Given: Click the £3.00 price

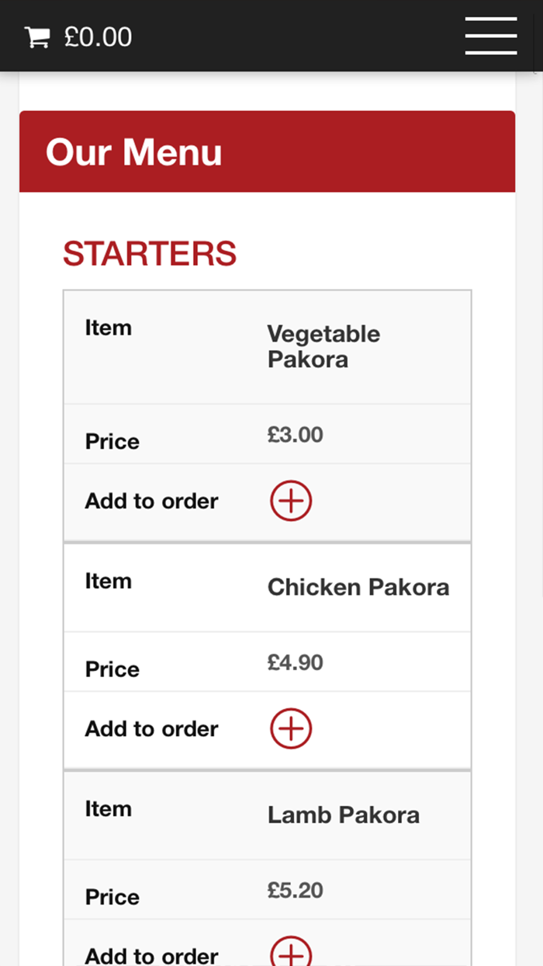Looking at the screenshot, I should (x=296, y=435).
